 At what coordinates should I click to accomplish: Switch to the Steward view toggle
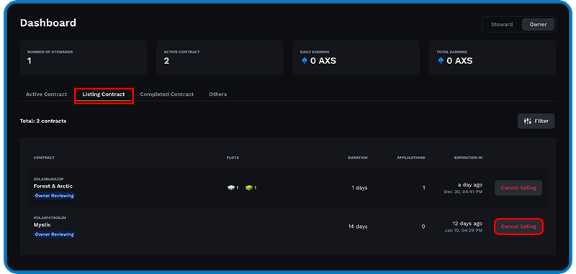[x=502, y=24]
